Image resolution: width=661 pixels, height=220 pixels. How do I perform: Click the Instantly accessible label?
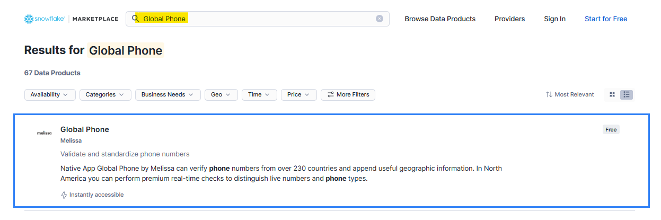(x=92, y=195)
